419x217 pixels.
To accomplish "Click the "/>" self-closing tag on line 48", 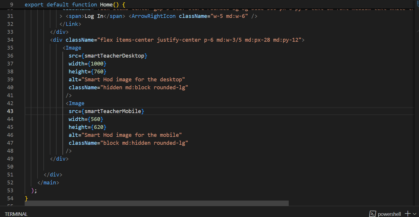I will coord(69,151).
